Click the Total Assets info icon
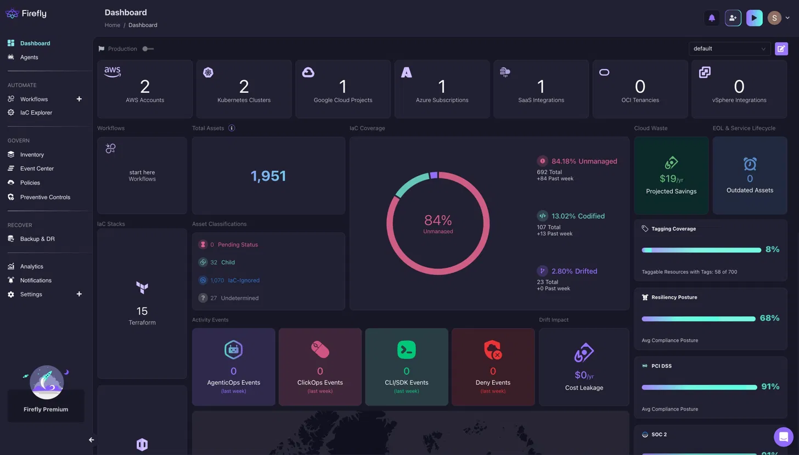Image resolution: width=799 pixels, height=455 pixels. [232, 128]
